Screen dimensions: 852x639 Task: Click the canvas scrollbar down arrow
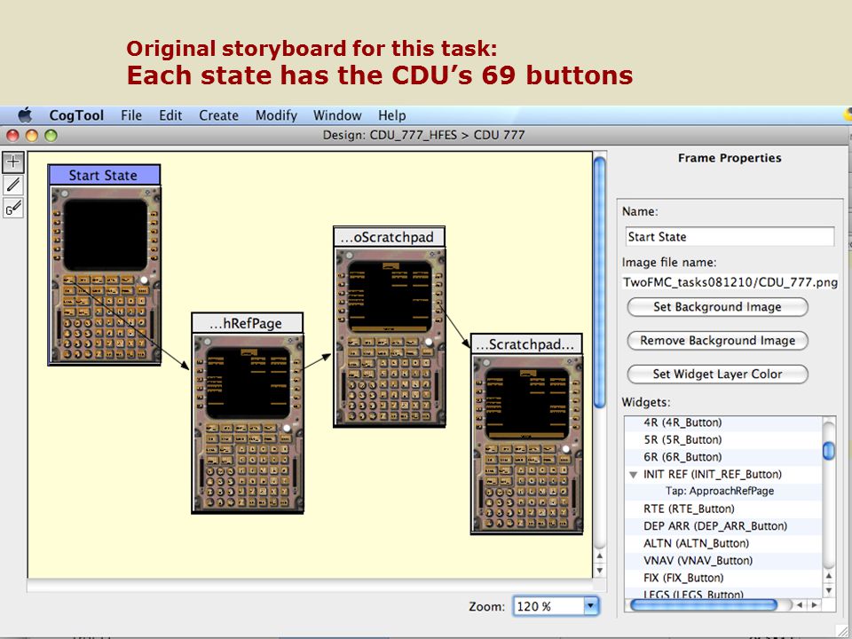[599, 571]
